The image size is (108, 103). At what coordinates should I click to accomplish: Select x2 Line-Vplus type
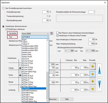pos(34,69)
